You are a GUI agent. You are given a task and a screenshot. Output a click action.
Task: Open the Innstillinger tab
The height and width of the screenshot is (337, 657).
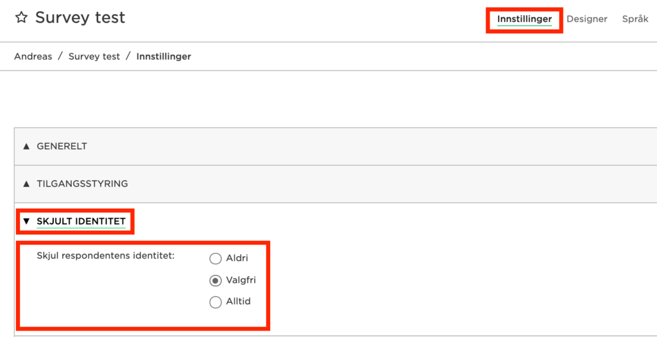(x=525, y=19)
